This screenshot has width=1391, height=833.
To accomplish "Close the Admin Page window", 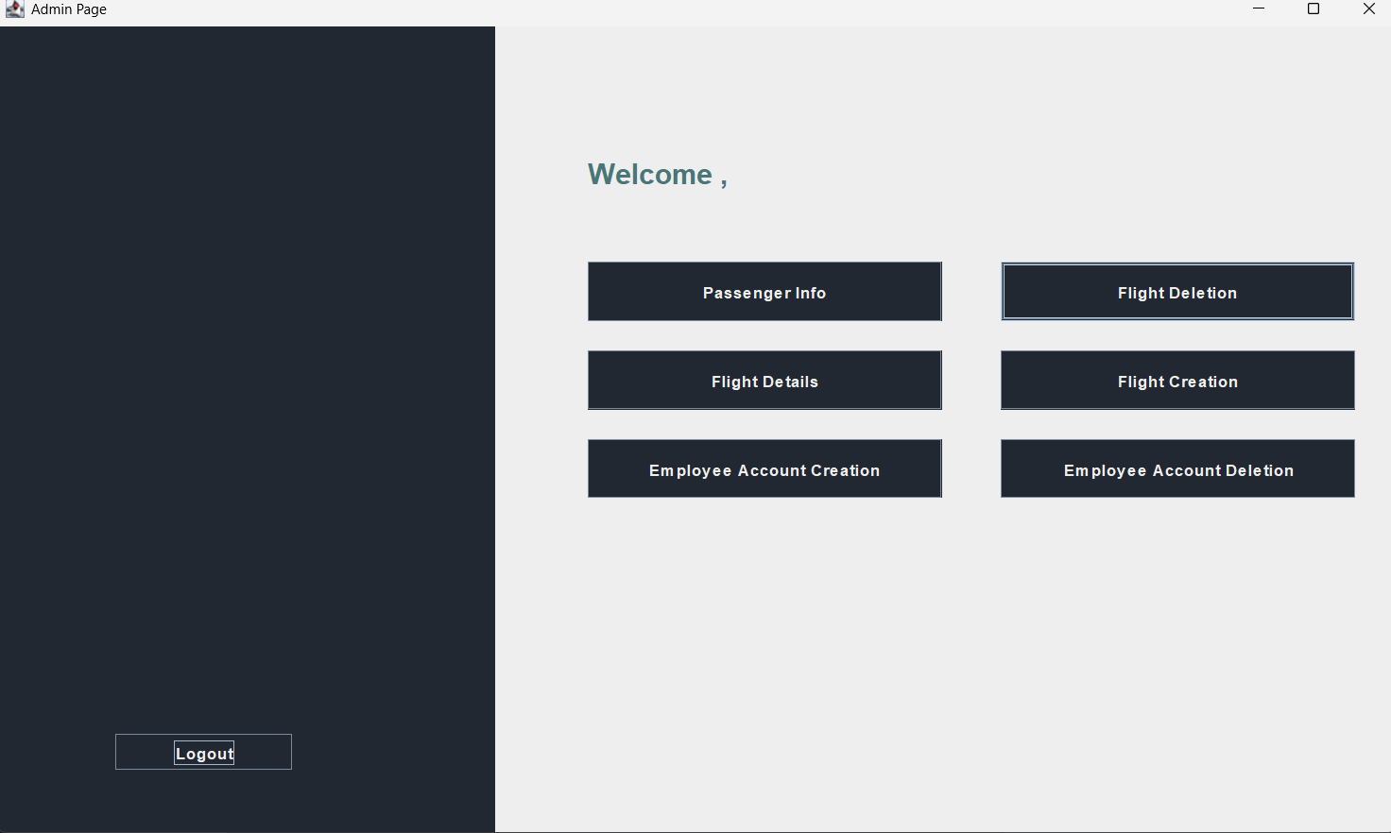I will tap(1368, 9).
